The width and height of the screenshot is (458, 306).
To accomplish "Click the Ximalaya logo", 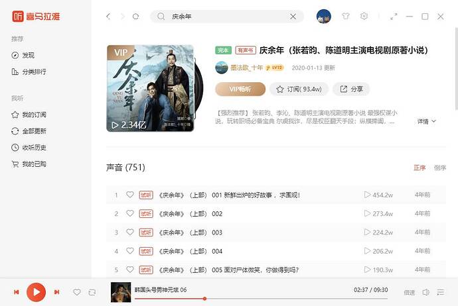I will (36, 17).
